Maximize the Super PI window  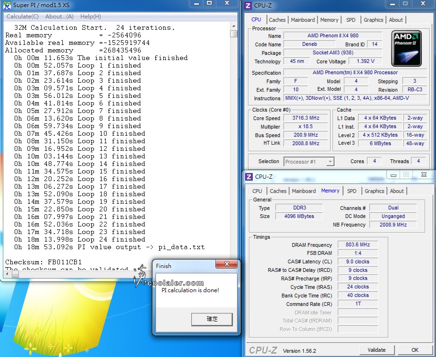[x=209, y=3]
